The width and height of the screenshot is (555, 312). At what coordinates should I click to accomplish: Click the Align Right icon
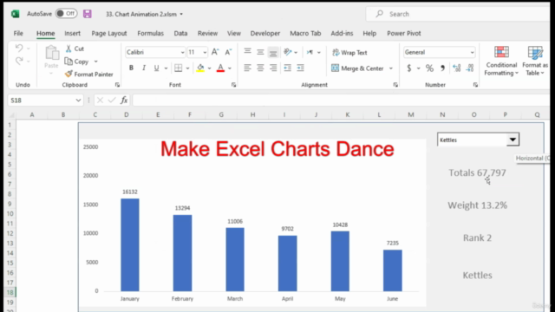(273, 68)
